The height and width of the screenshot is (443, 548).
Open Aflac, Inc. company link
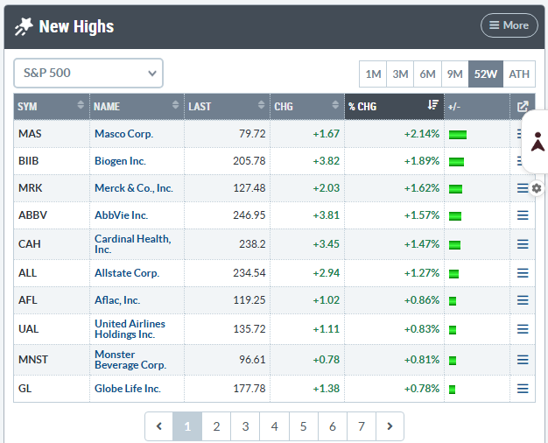(x=117, y=300)
